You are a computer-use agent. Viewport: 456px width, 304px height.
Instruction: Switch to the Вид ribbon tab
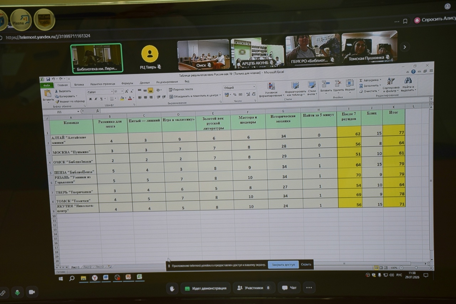(187, 82)
